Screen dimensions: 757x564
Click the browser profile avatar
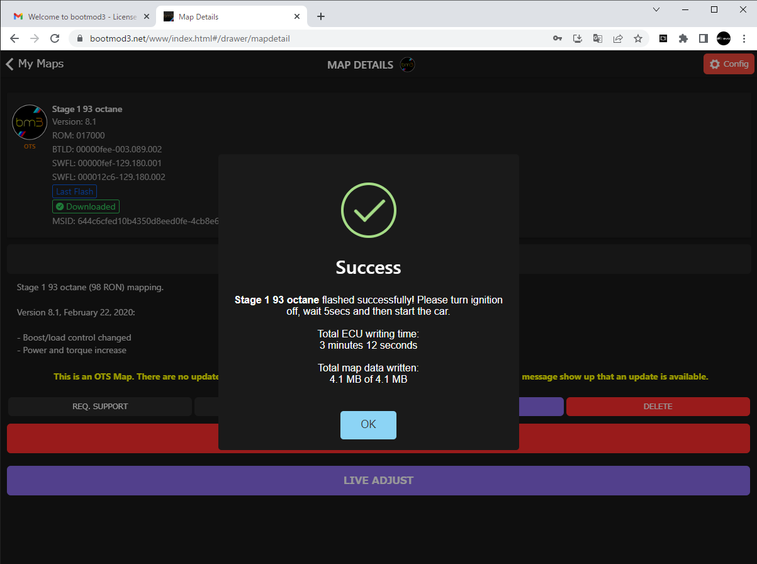tap(724, 38)
